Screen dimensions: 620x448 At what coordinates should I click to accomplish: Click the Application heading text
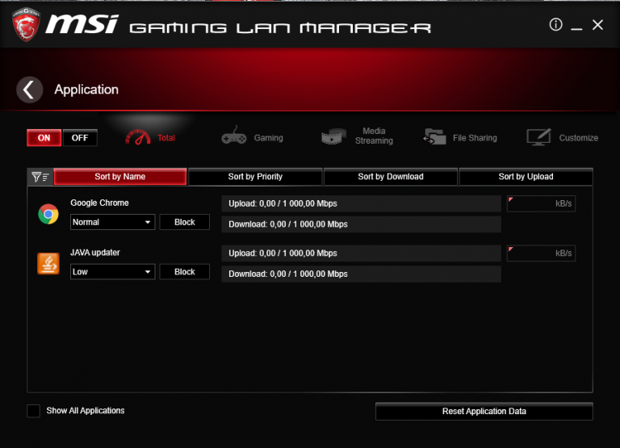click(x=86, y=90)
